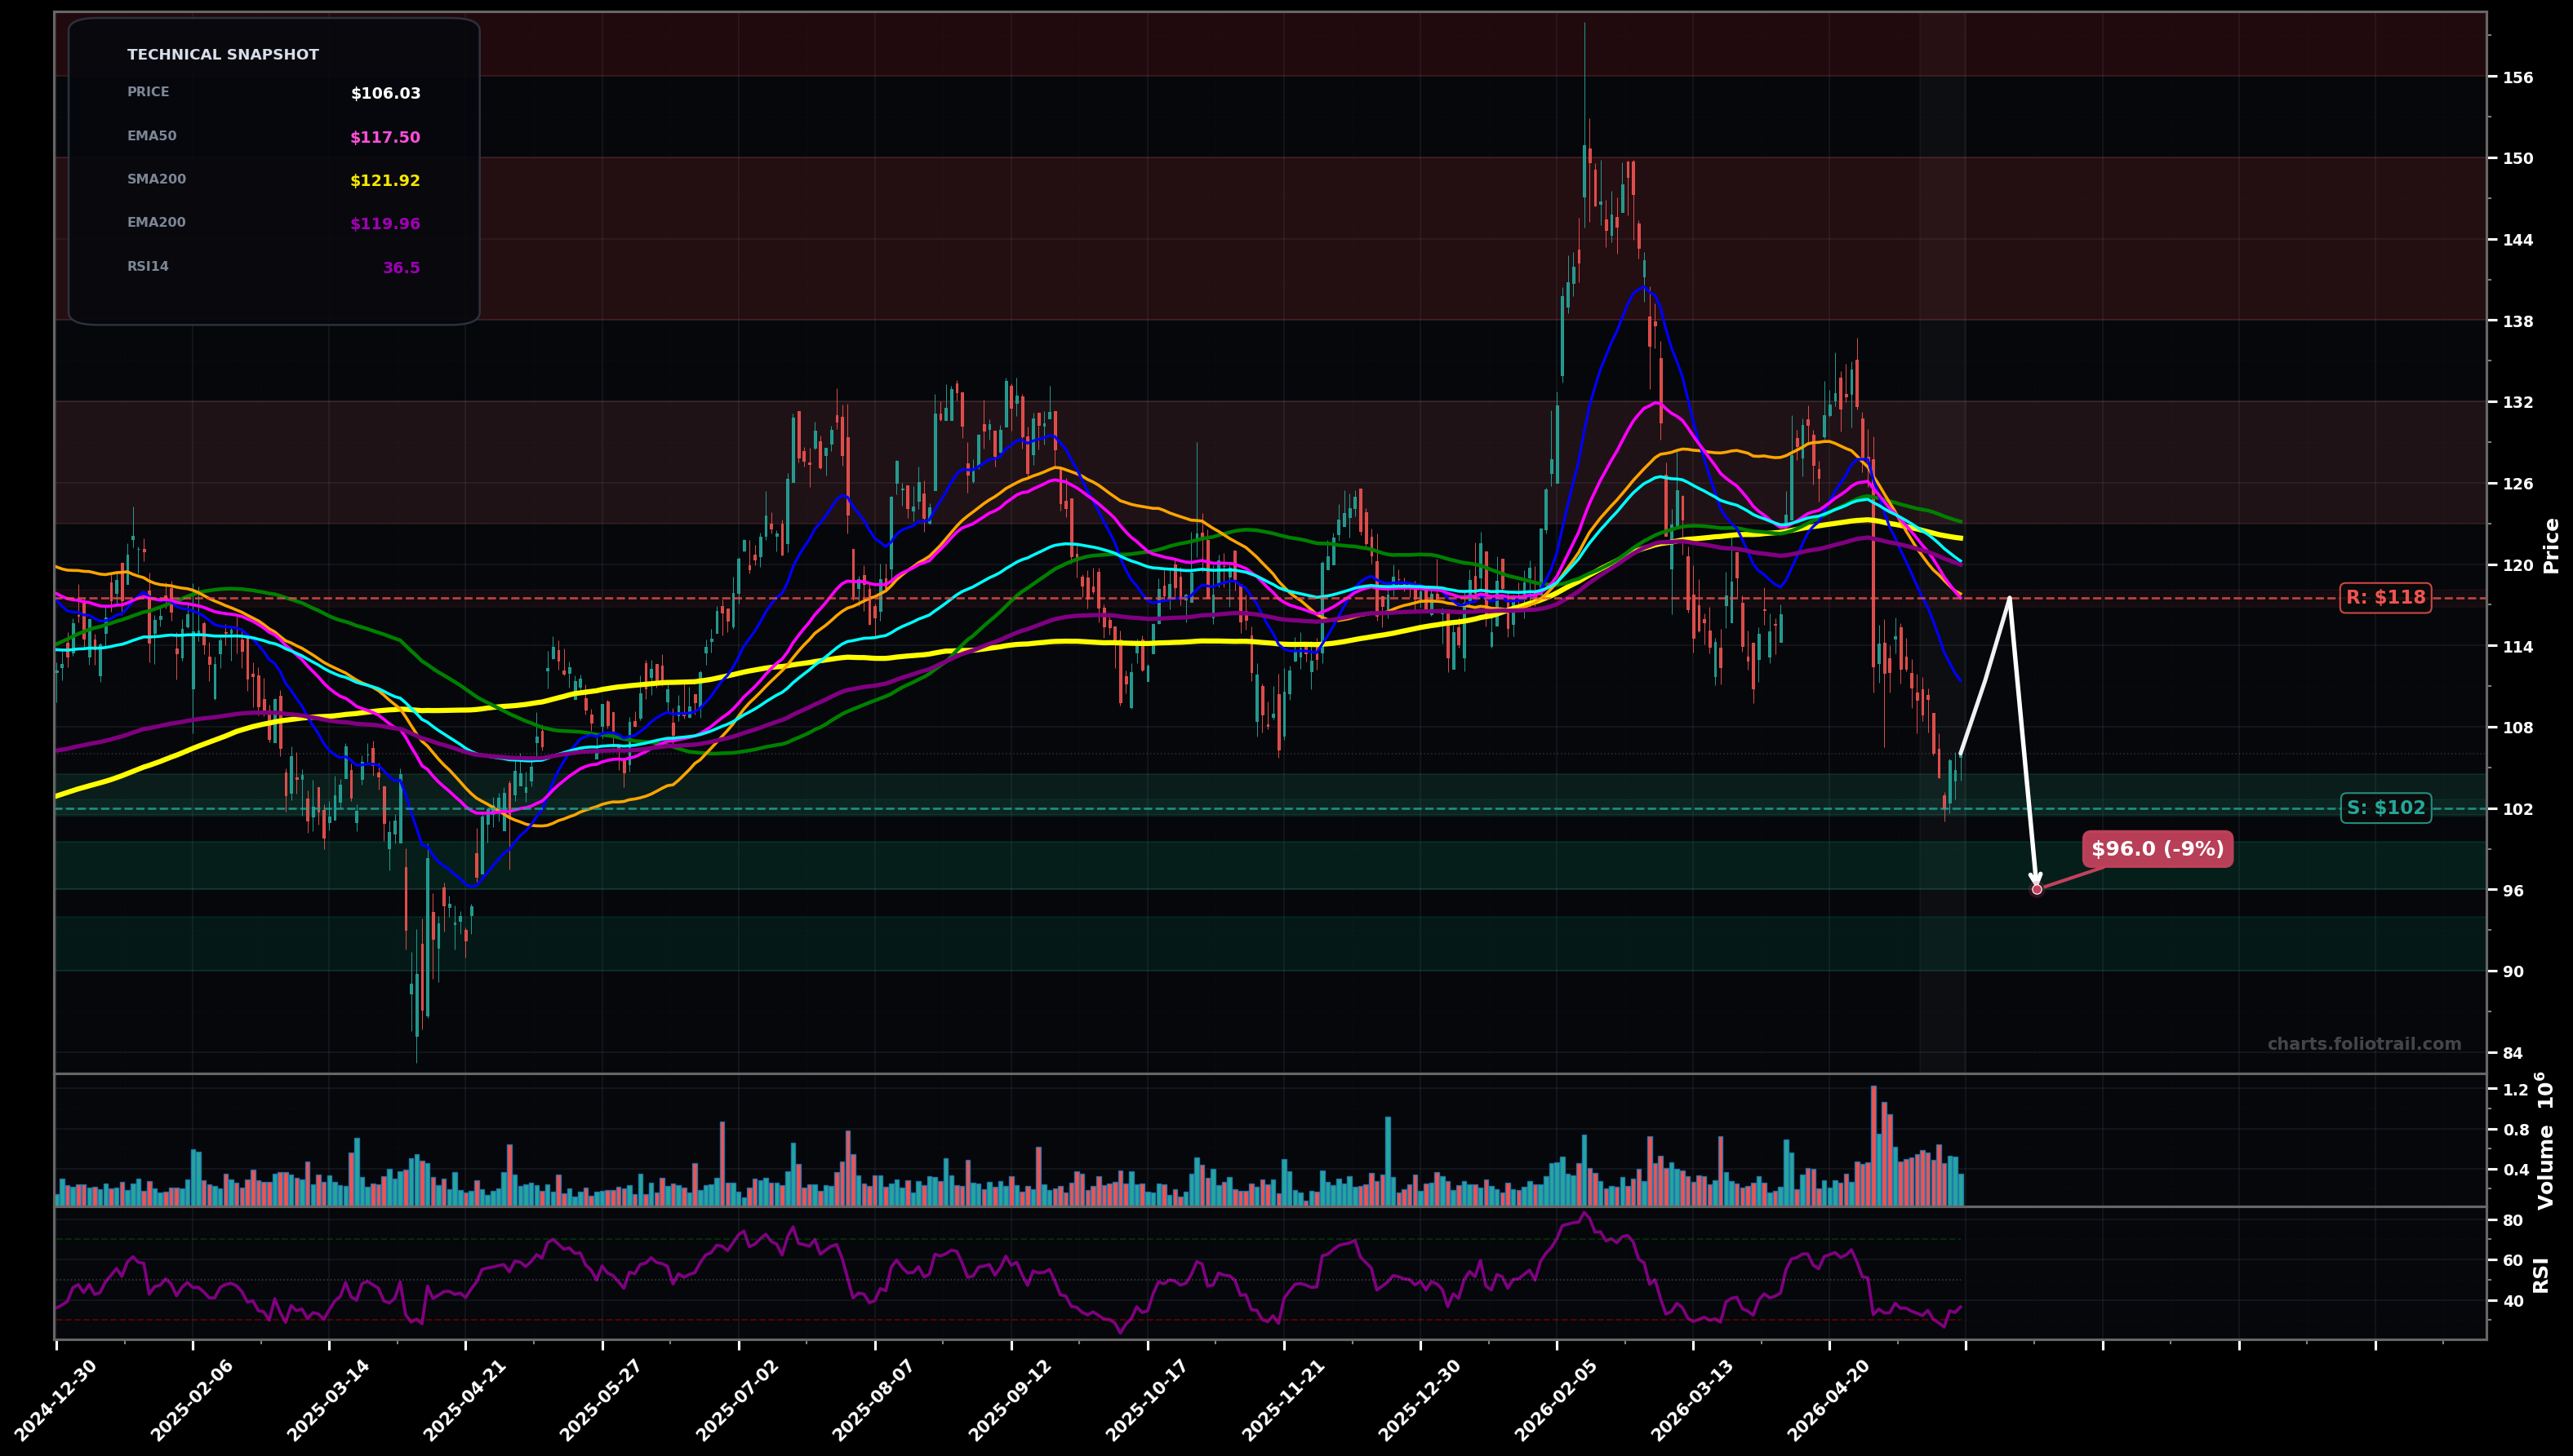Click the 60 RSI axis tick
Screen dimensions: 2573x1456
pyautogui.click(x=2513, y=1260)
